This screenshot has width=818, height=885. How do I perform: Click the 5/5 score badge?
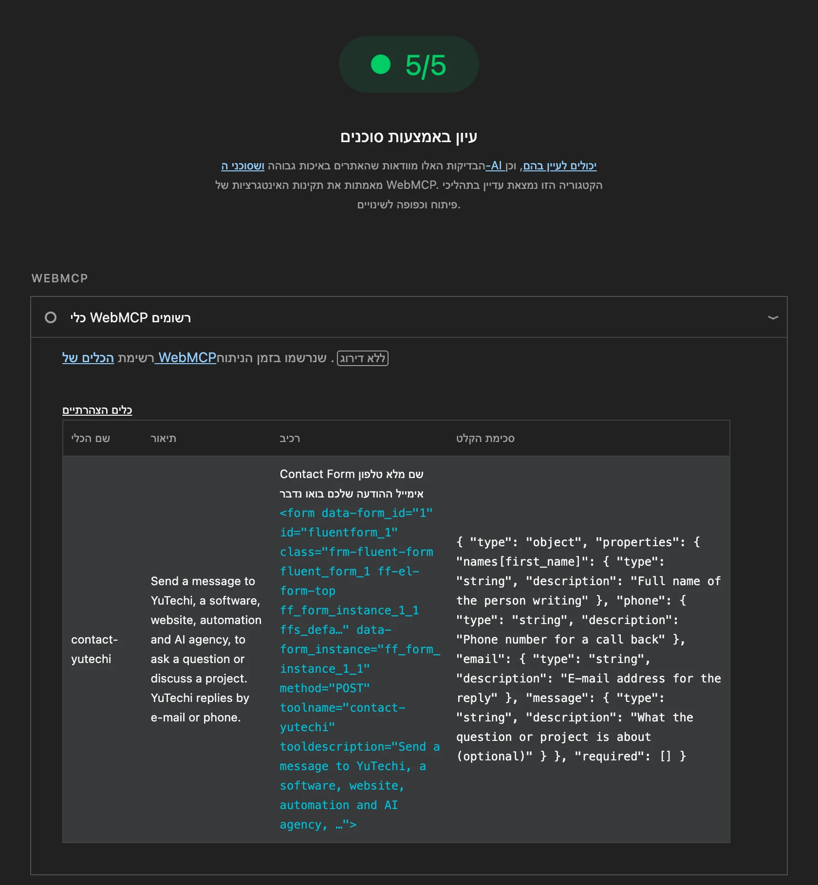coord(409,65)
